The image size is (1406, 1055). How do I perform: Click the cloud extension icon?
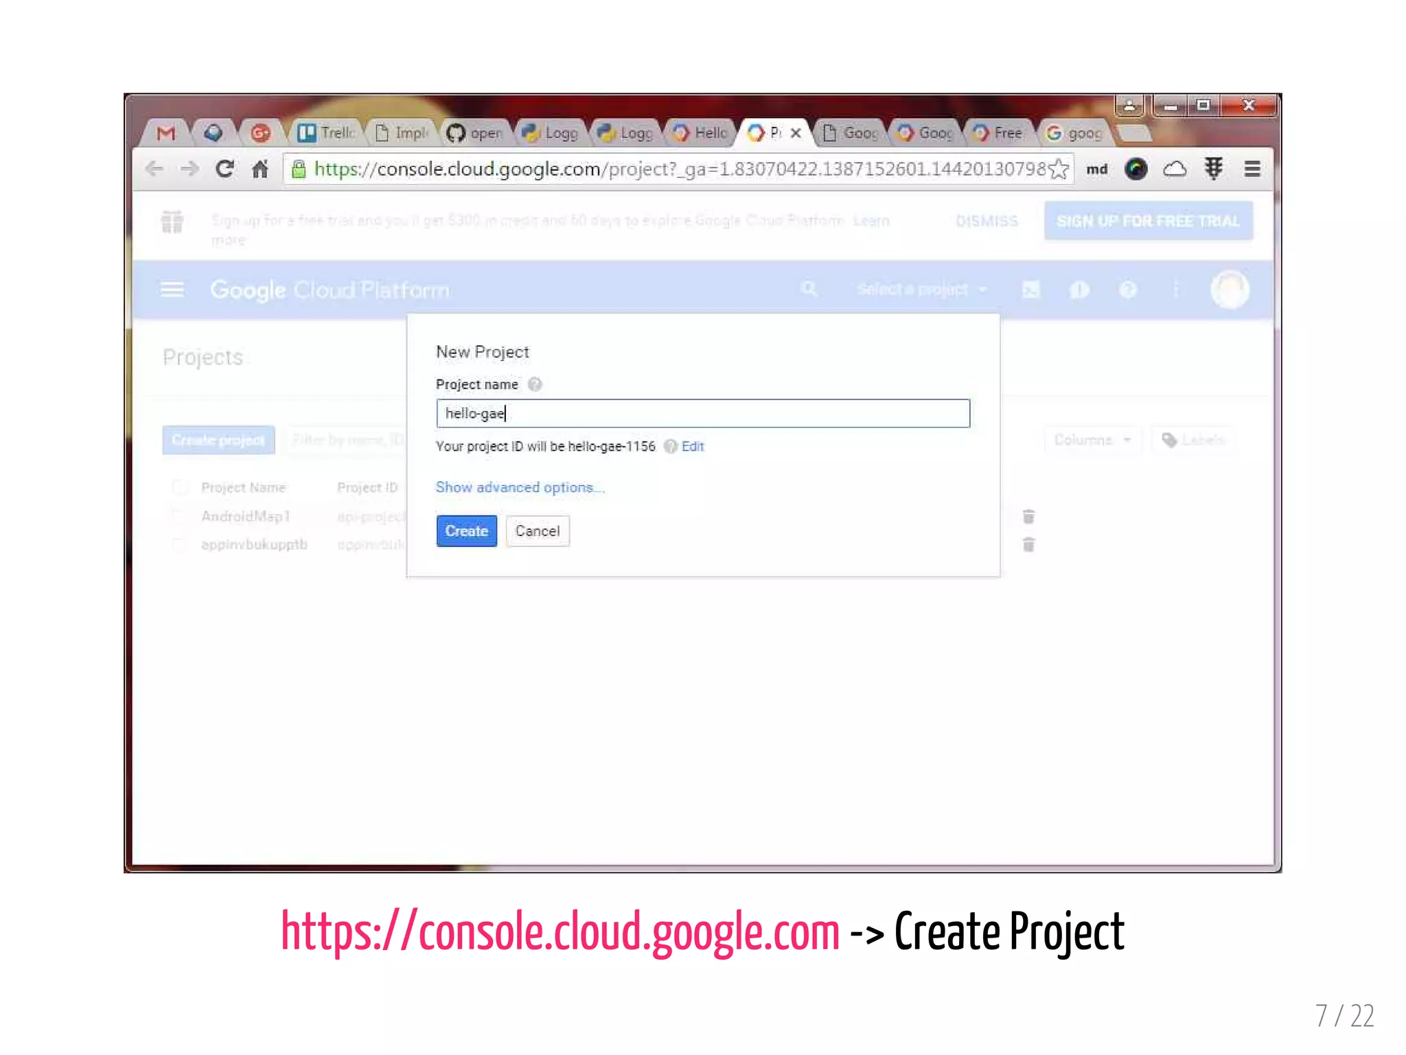click(1175, 169)
